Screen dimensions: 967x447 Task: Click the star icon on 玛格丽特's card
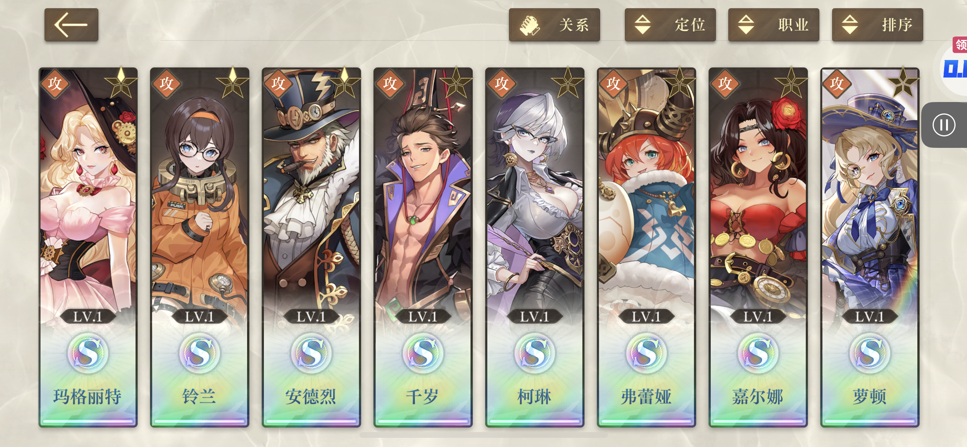click(121, 83)
